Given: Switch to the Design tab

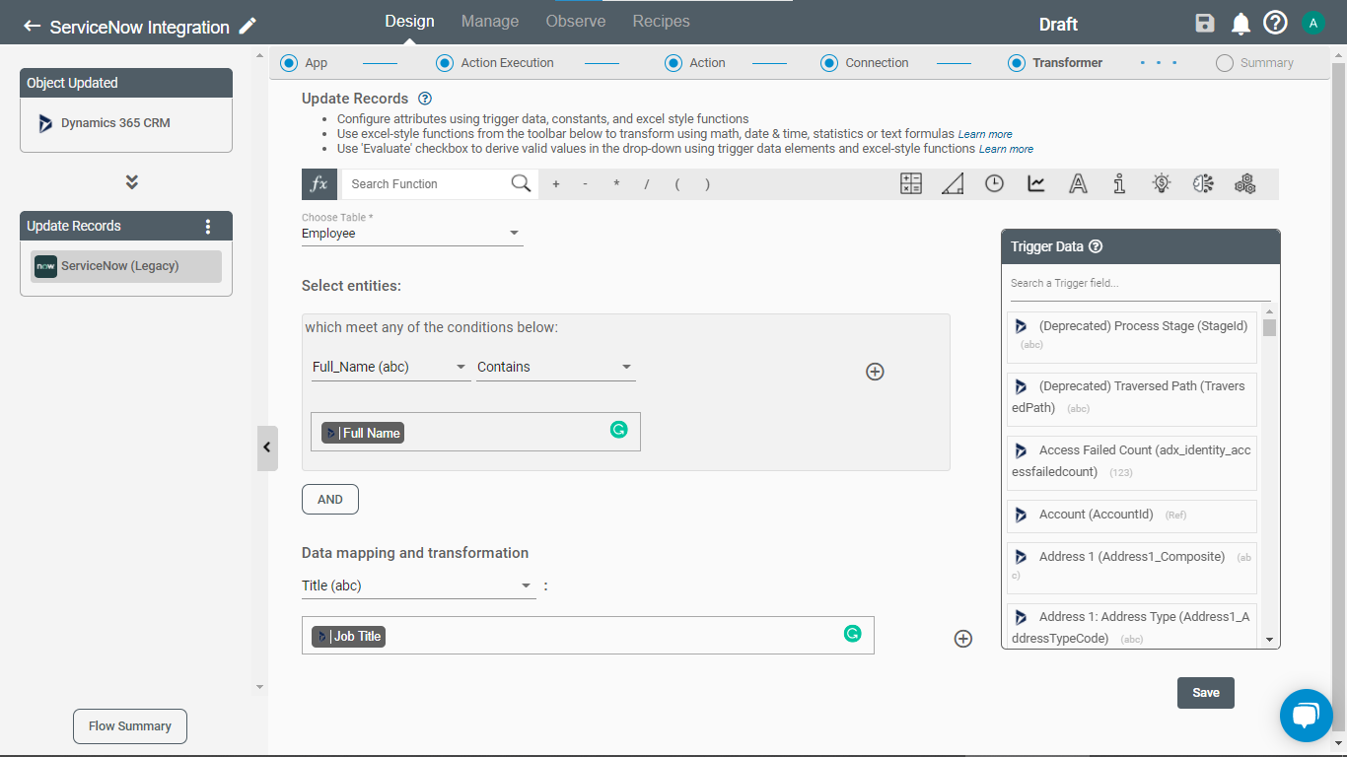Looking at the screenshot, I should click(409, 22).
